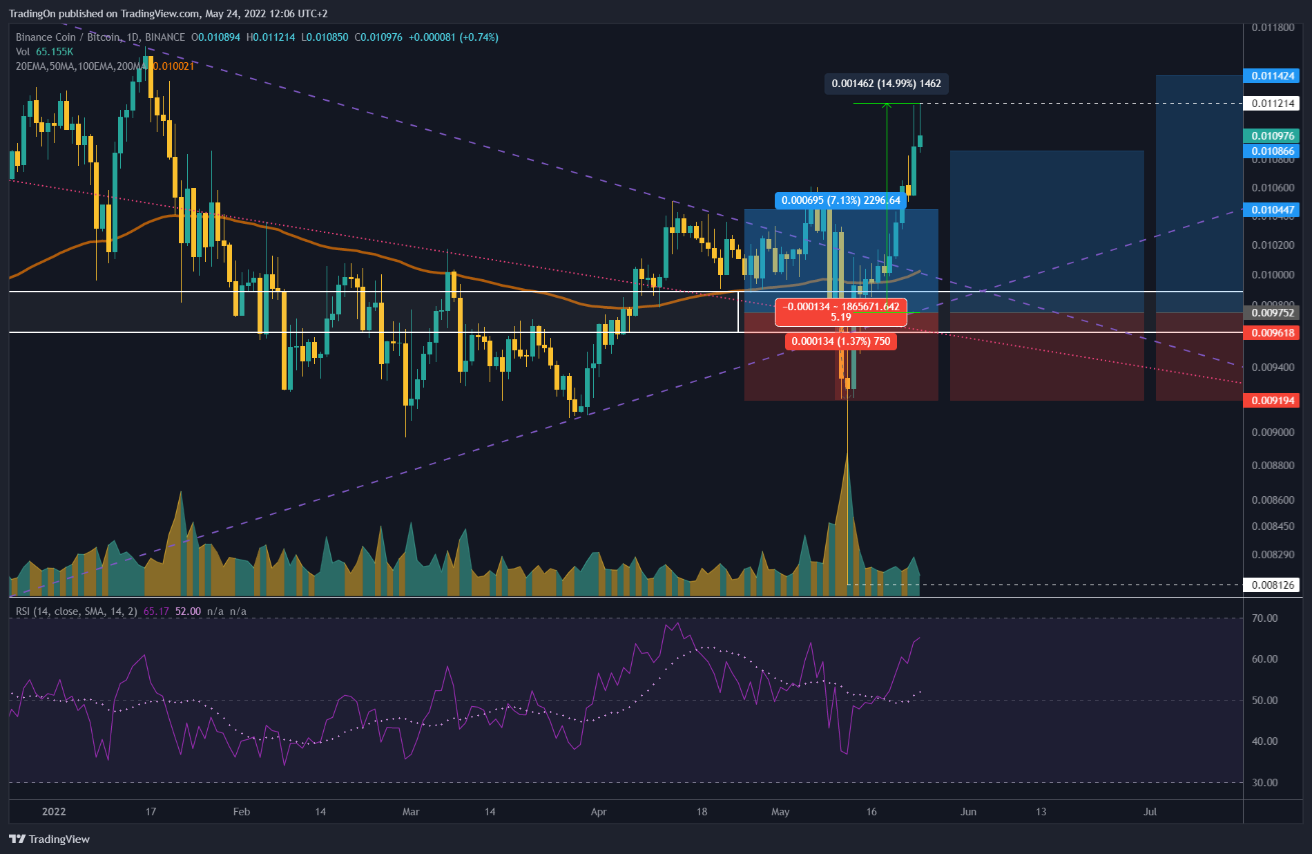The width and height of the screenshot is (1312, 854).
Task: Click the 18 date label on time axis
Action: pos(702,812)
